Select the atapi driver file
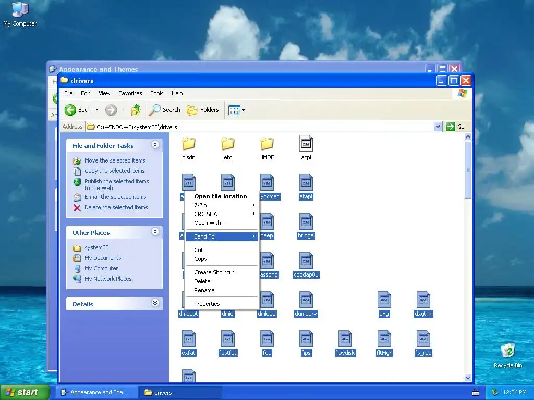This screenshot has height=400, width=534. click(306, 187)
